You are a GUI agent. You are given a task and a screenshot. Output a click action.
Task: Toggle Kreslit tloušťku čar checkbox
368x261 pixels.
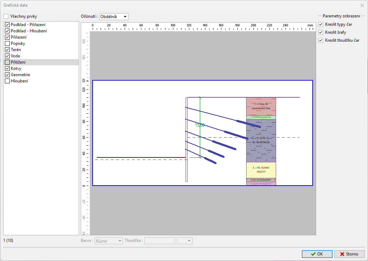click(x=321, y=40)
